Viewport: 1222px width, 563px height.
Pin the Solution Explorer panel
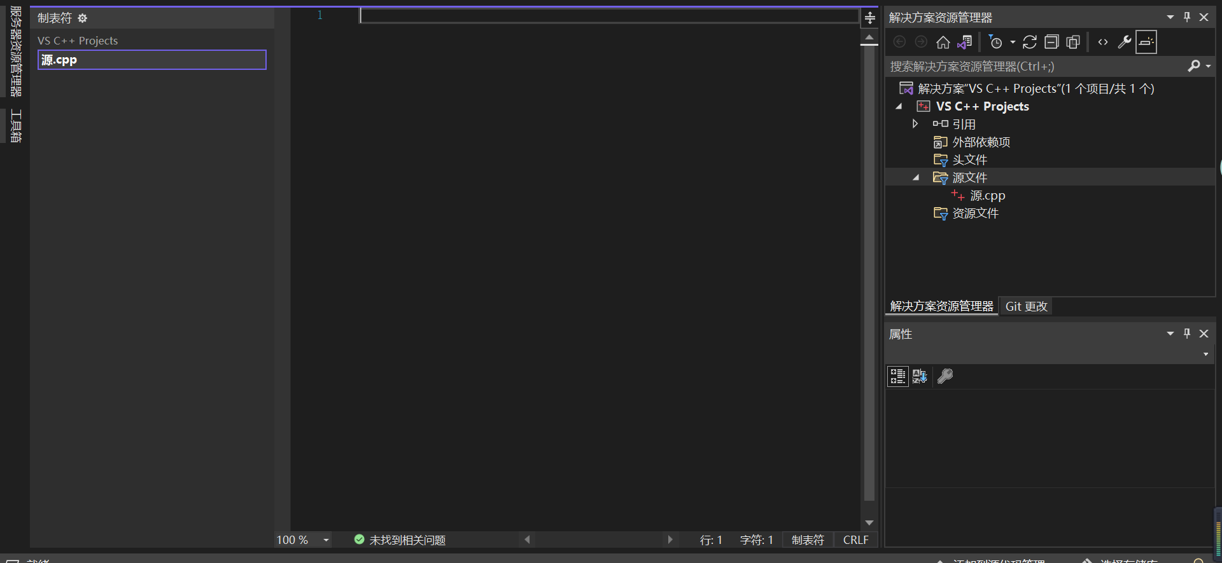(x=1187, y=17)
